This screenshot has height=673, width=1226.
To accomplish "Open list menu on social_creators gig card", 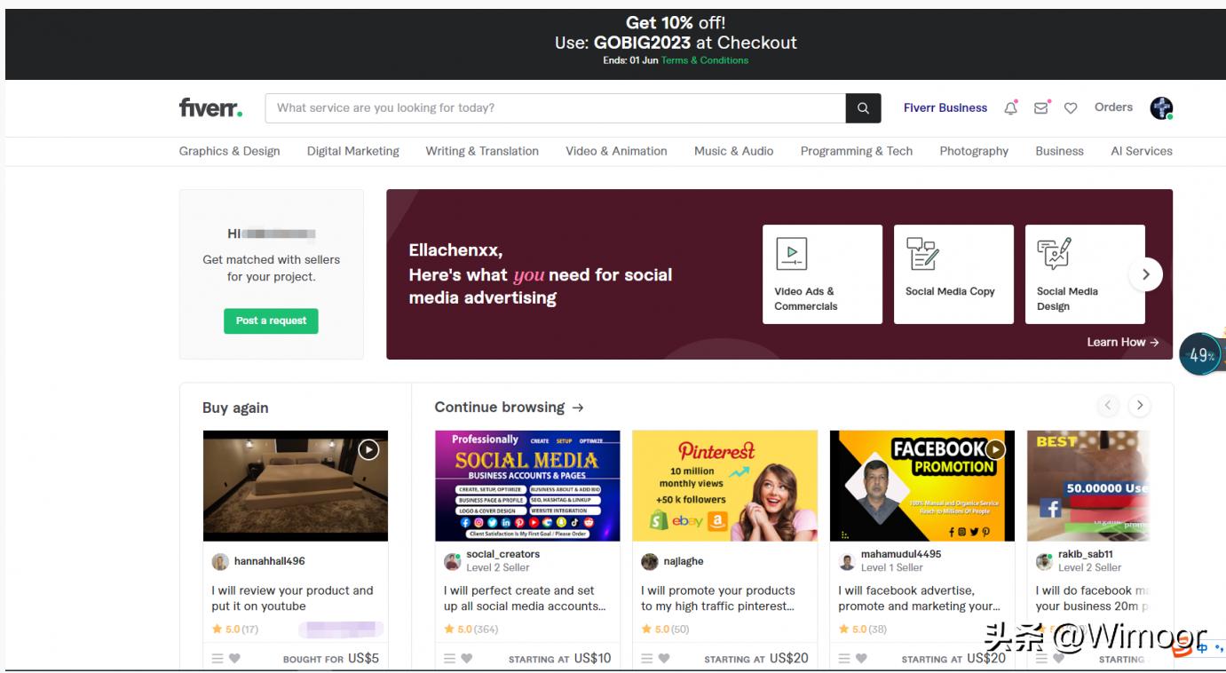I will point(450,659).
